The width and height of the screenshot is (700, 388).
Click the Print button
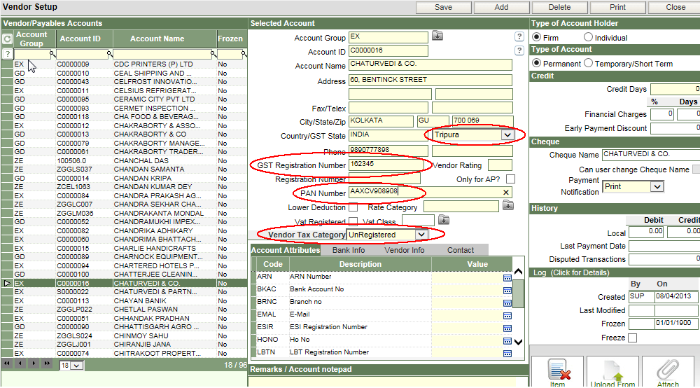click(617, 7)
